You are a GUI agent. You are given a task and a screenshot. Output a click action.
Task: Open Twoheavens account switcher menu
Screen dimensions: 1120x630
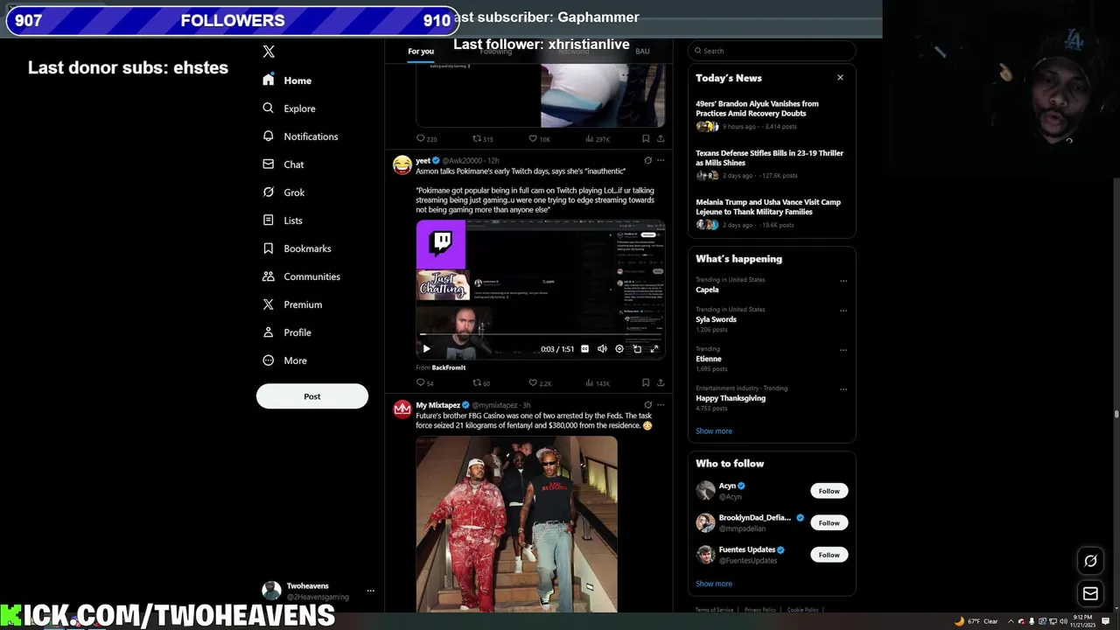pyautogui.click(x=319, y=591)
